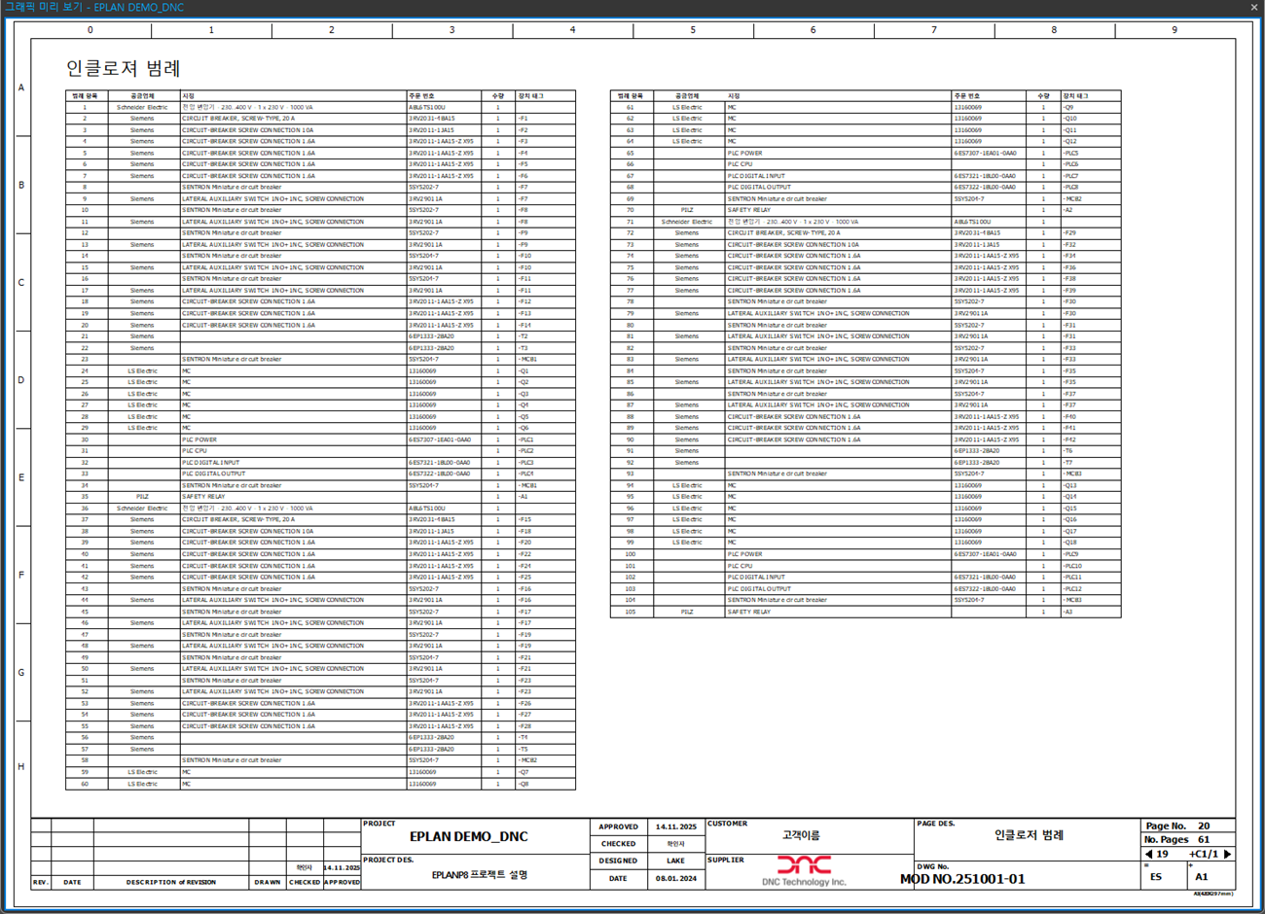Select device tag "-T2" in row 21

pyautogui.click(x=524, y=336)
